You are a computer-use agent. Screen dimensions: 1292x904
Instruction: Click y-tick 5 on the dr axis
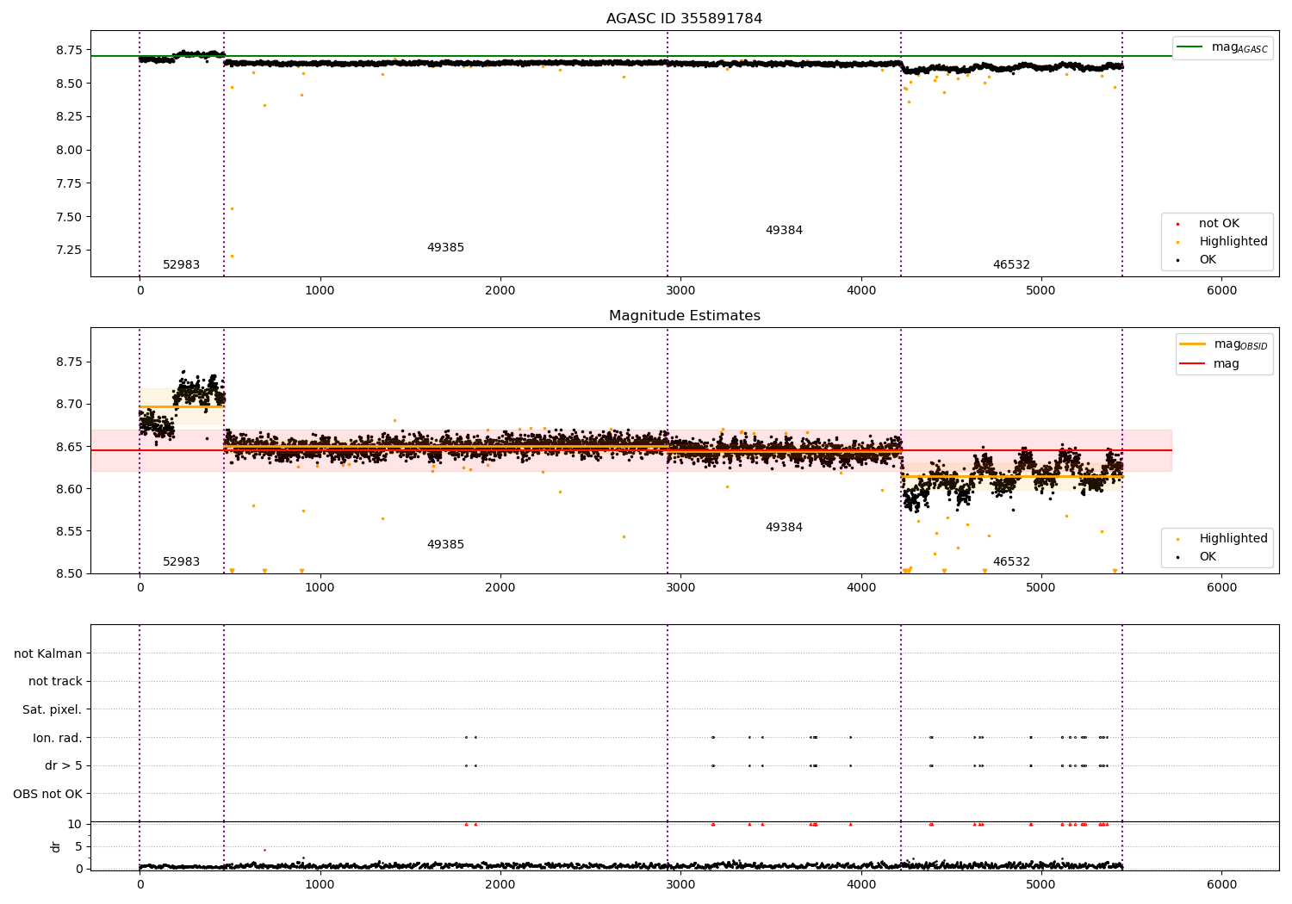[78, 847]
